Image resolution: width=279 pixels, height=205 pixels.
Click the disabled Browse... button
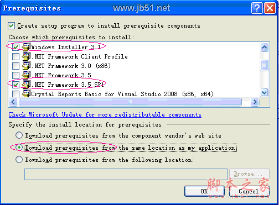pos(249,174)
